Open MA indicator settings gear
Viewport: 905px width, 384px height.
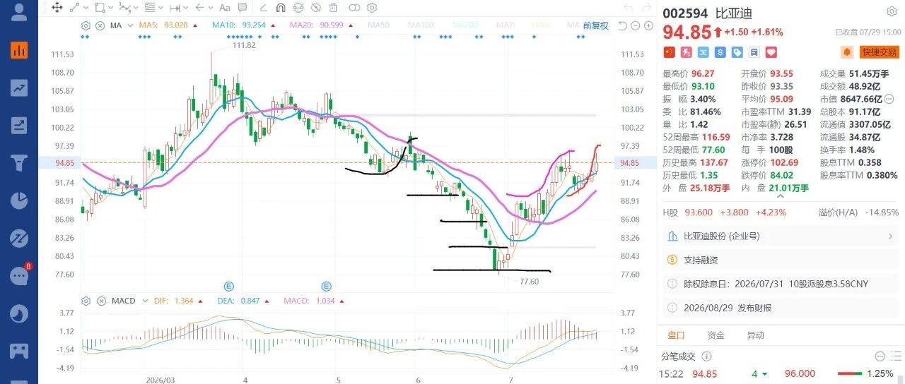pos(86,25)
